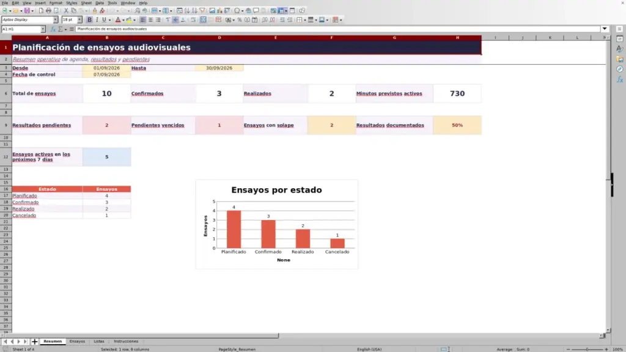Open the sidebar Functions fx icon
626x352 pixels.
click(620, 79)
